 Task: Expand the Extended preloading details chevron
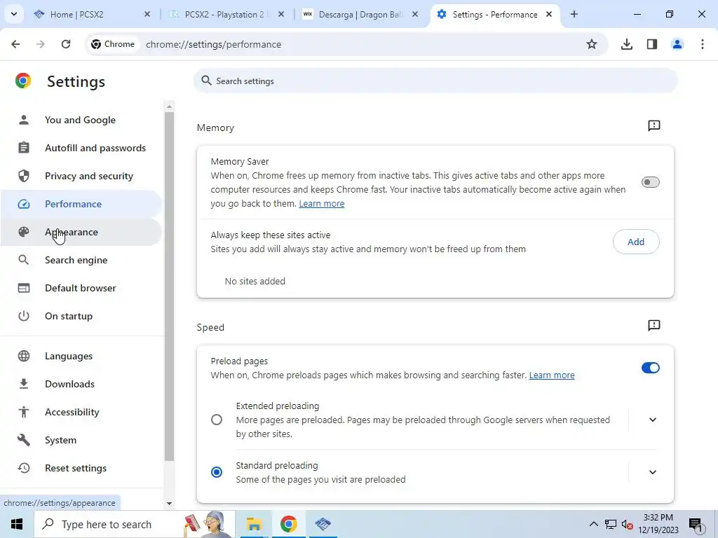(x=653, y=420)
